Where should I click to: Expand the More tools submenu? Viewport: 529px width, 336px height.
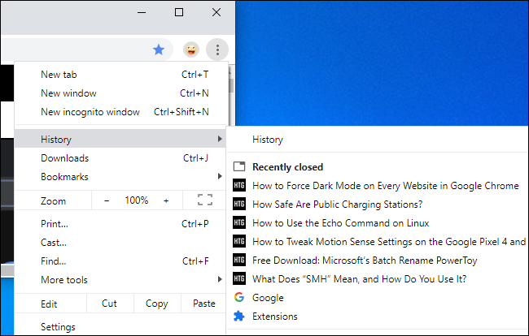tap(220, 280)
